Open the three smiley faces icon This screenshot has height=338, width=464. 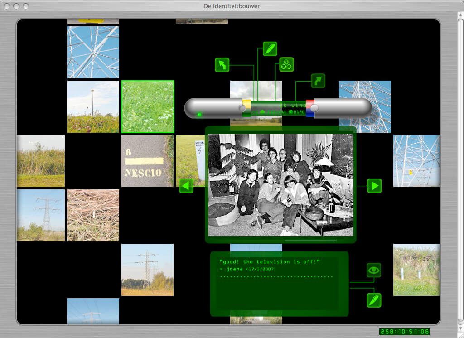(286, 64)
